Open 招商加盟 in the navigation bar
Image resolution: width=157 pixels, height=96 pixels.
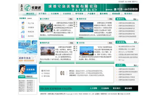(116, 14)
